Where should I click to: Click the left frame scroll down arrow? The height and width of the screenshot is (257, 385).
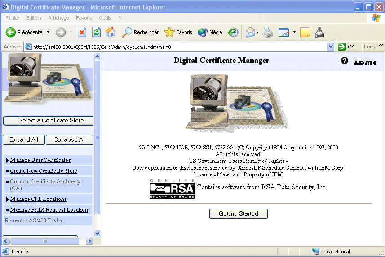pos(97,233)
